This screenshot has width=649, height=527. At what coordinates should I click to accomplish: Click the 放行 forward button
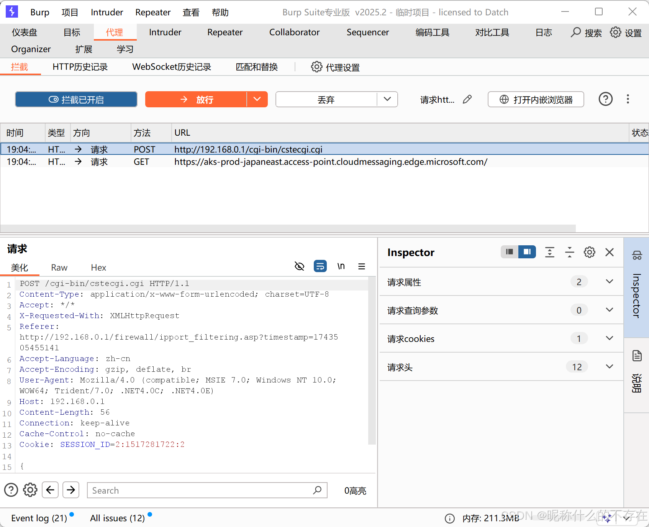coord(196,99)
